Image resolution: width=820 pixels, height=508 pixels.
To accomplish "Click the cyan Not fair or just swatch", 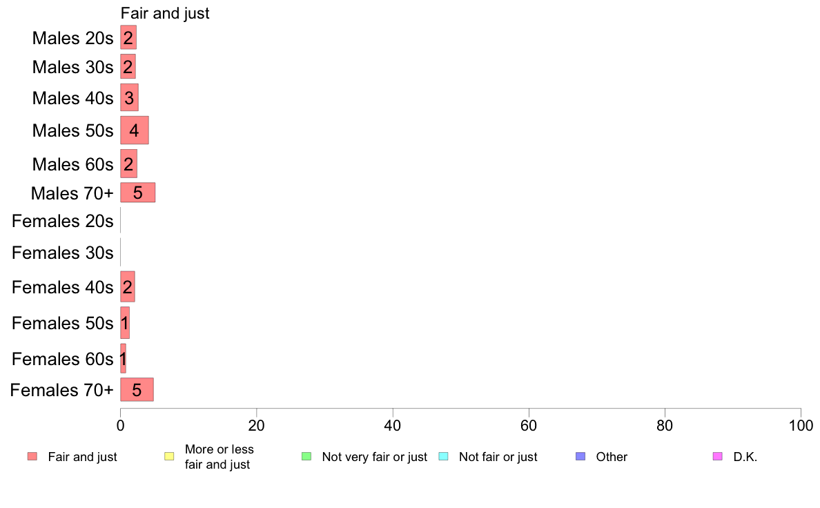I will tap(443, 456).
